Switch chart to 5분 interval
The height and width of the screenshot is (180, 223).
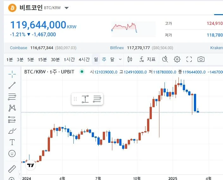[31, 59]
